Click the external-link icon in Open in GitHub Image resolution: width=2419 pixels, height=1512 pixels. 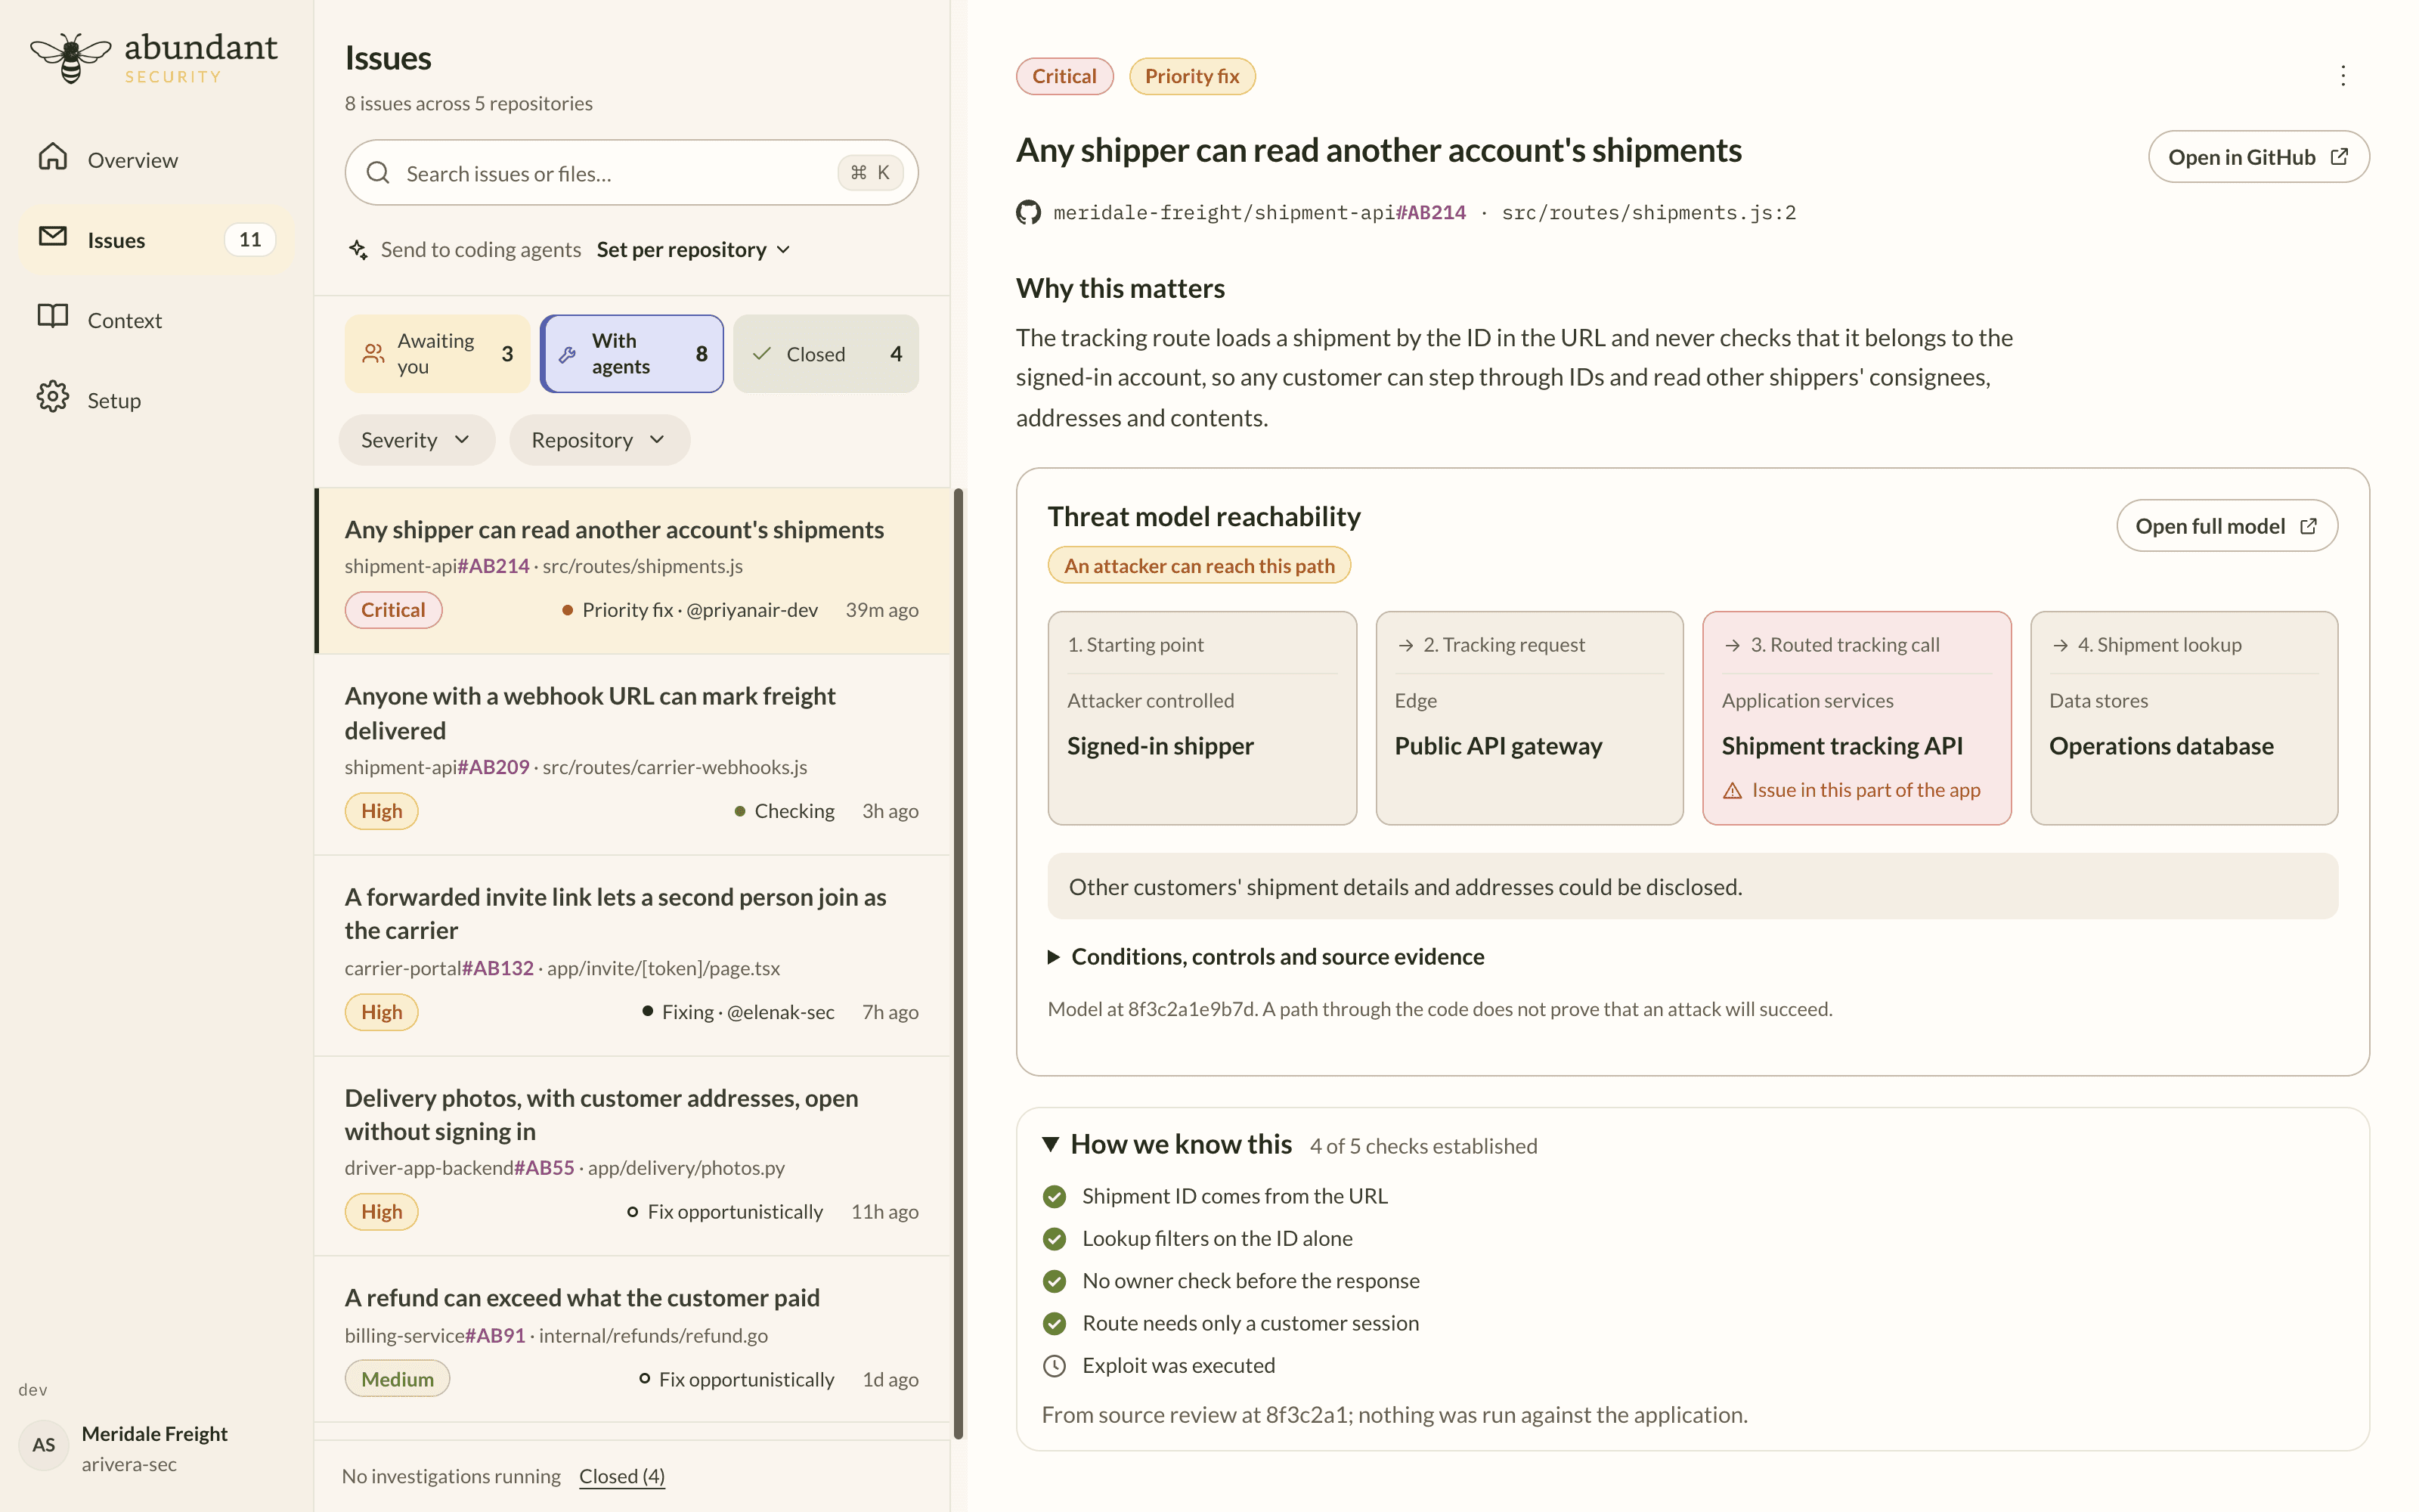tap(2339, 157)
